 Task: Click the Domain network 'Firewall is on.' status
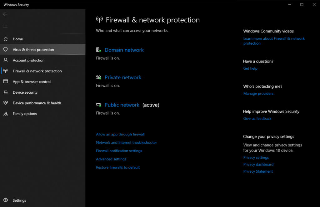pyautogui.click(x=108, y=58)
